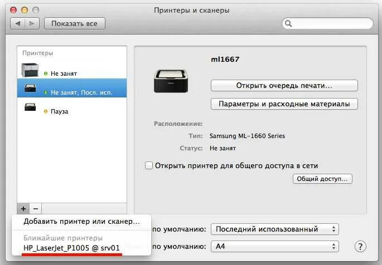The image size is (382, 265).
Task: Open the Последний использованный default printer dropdown
Action: pyautogui.click(x=275, y=229)
